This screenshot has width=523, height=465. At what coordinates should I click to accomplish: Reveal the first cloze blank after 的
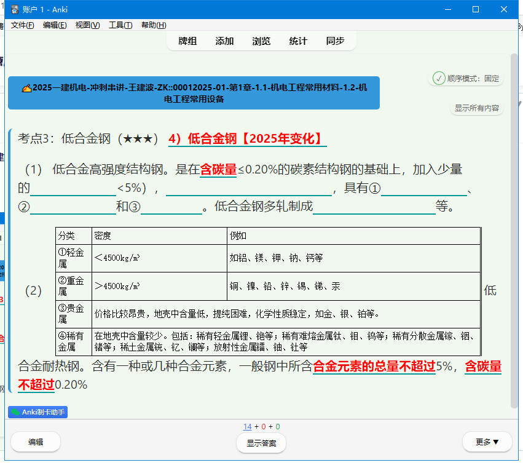click(x=73, y=188)
